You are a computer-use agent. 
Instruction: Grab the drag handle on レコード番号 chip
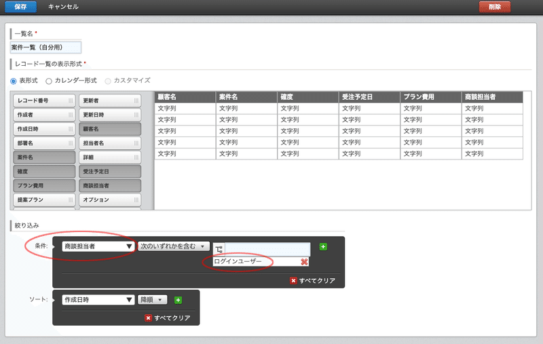click(71, 100)
